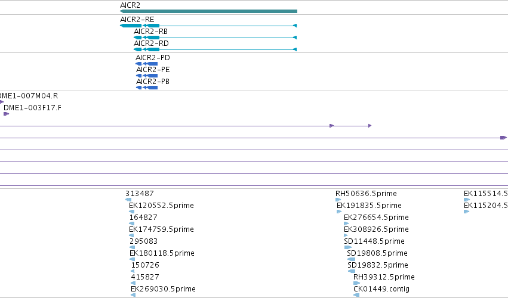
Task: Select the DME1-007M04.R feature label
Action: (29, 96)
